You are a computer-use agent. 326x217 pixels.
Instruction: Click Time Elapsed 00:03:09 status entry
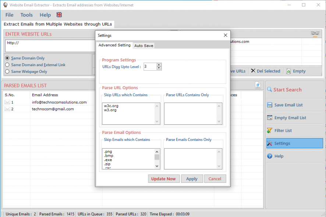tap(170, 214)
